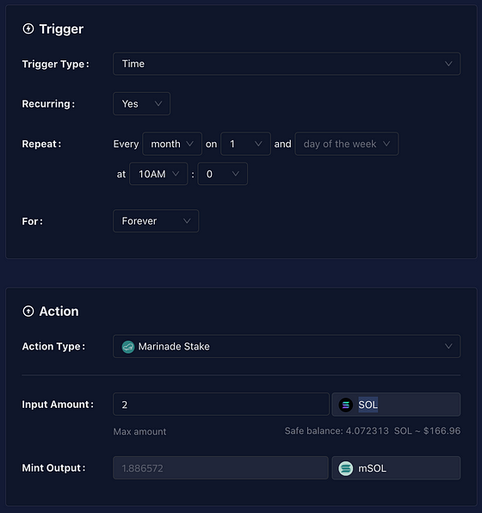Click the Trigger lightning bolt icon
The image size is (482, 513).
point(28,28)
